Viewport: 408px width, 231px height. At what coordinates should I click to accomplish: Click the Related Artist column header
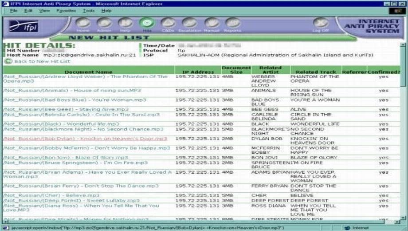[x=271, y=70]
